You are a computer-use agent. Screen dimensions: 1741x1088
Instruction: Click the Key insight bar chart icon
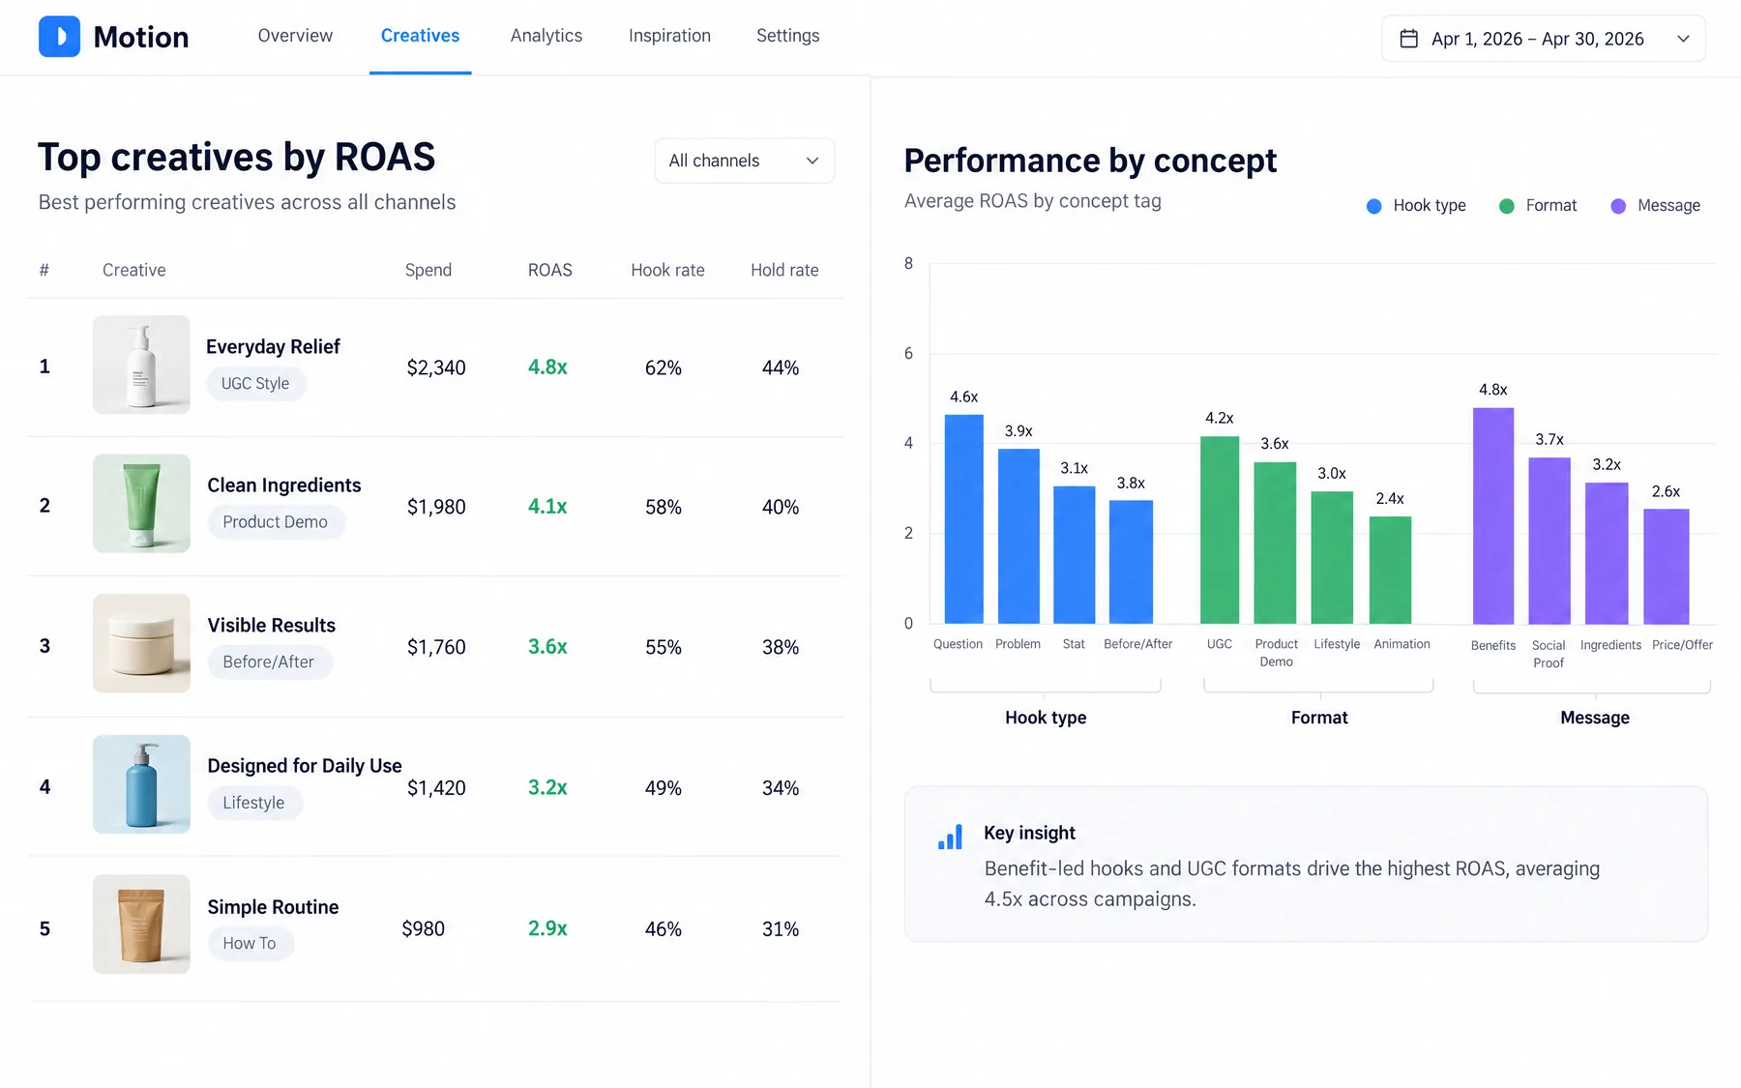pos(951,837)
